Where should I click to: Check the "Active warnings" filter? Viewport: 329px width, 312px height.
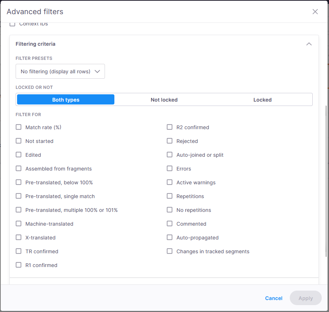169,182
